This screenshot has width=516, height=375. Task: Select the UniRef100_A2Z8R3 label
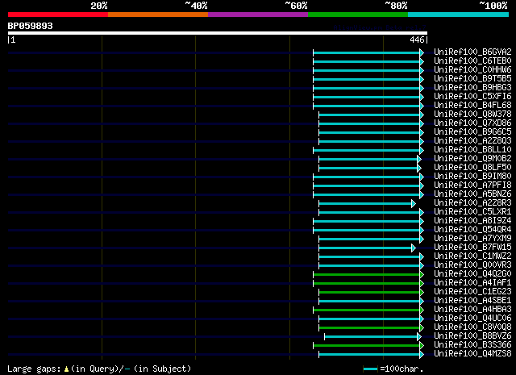pyautogui.click(x=472, y=203)
